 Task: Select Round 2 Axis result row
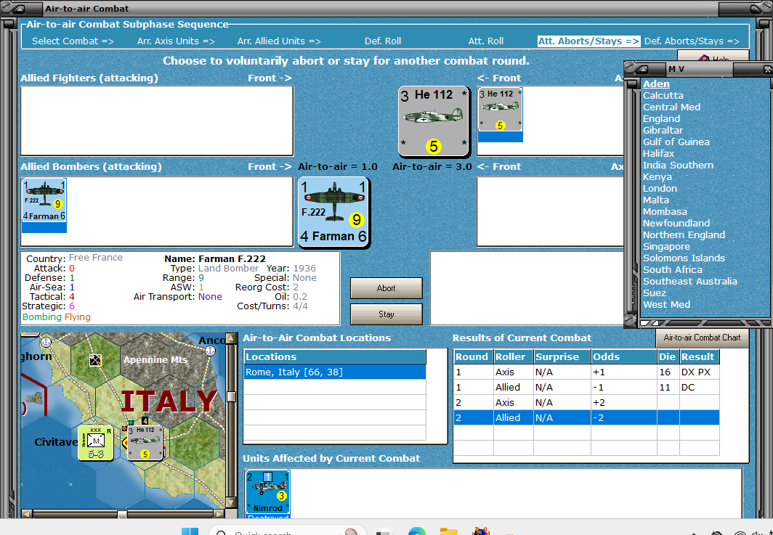coord(586,402)
